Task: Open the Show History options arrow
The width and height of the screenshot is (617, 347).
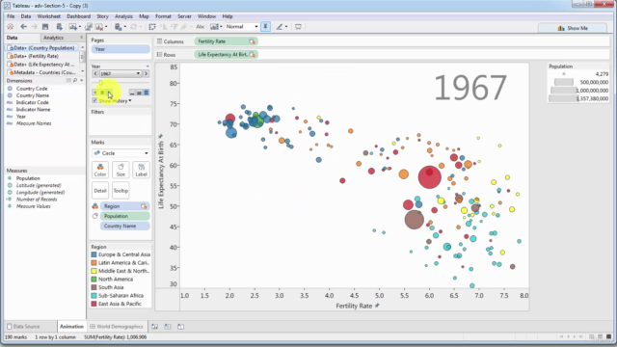Action: tap(130, 100)
